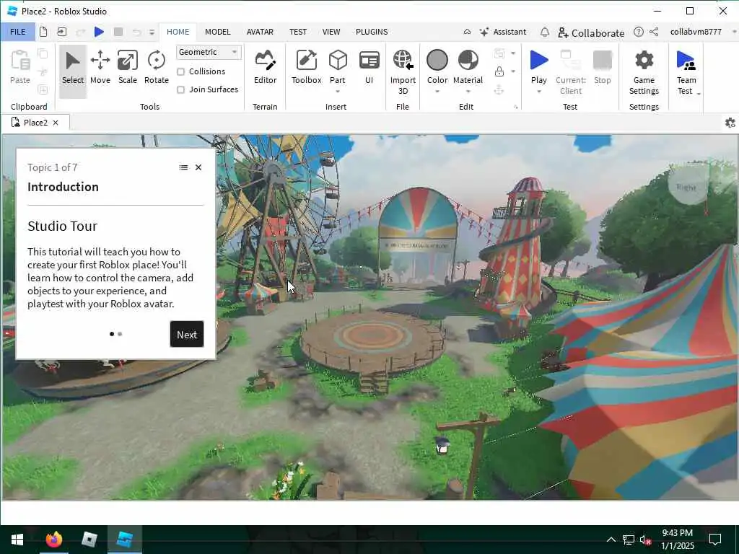The height and width of the screenshot is (554, 739).
Task: Click Import 3D
Action: pos(403,72)
